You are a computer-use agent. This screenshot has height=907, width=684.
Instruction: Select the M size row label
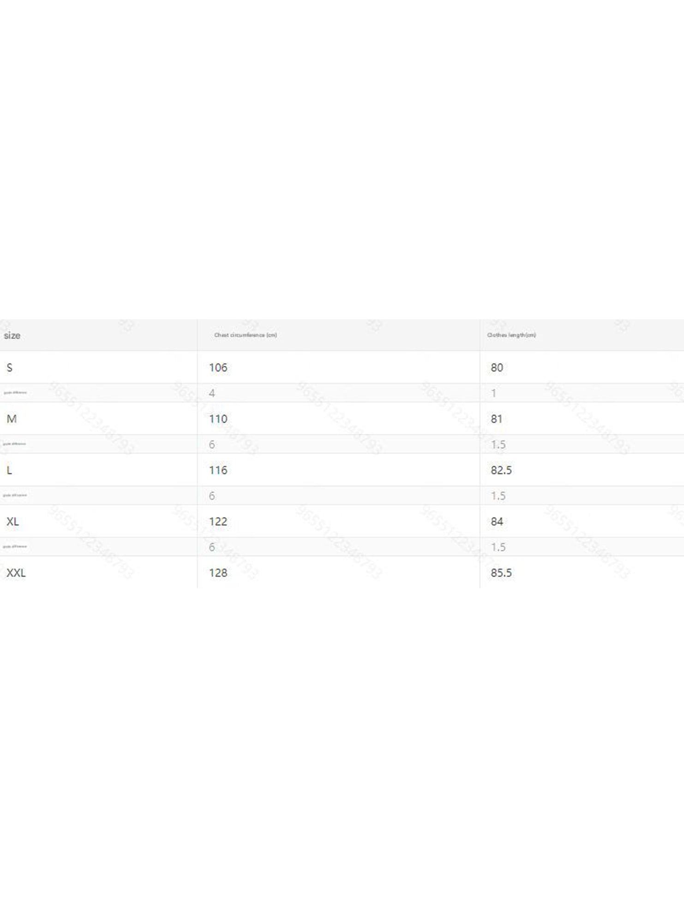point(12,419)
